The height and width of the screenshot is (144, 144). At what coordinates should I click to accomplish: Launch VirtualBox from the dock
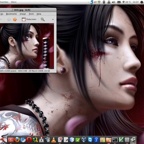[x=84, y=140]
